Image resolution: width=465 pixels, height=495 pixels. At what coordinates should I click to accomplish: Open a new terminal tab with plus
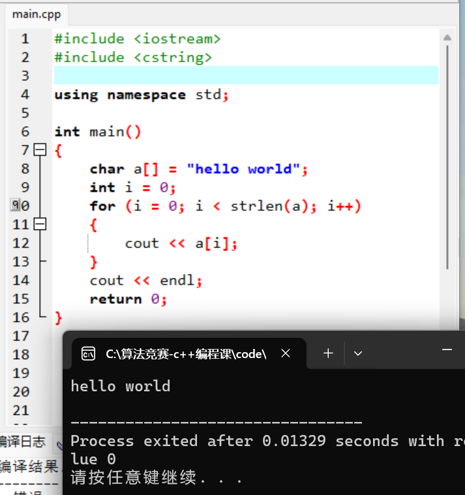[328, 353]
